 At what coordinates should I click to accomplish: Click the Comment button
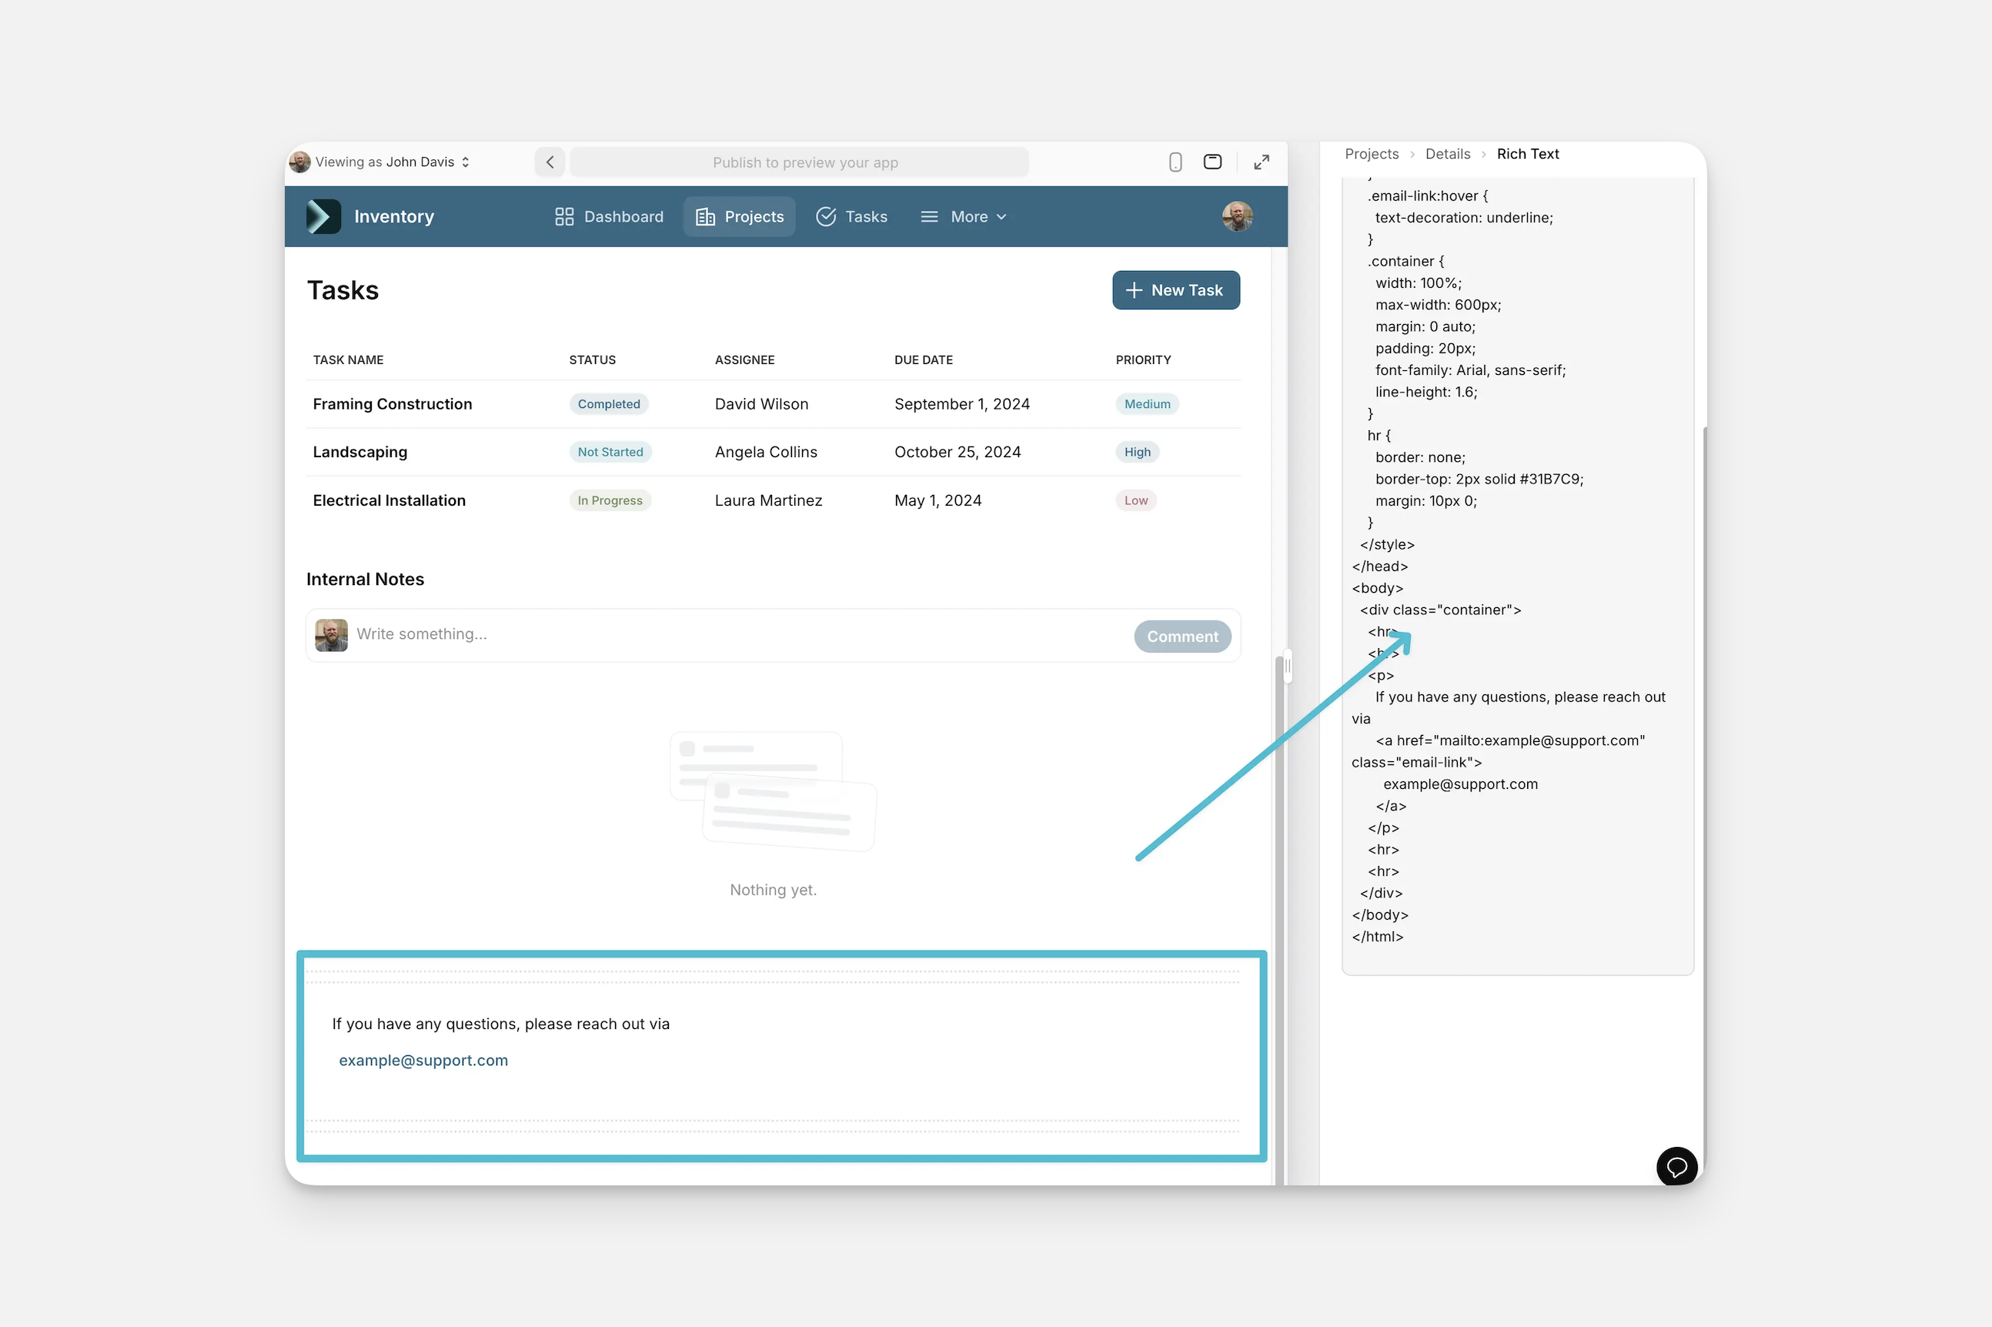[x=1182, y=637]
